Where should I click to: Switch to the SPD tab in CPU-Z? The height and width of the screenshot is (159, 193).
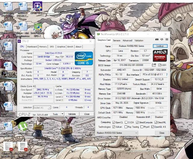(52, 47)
